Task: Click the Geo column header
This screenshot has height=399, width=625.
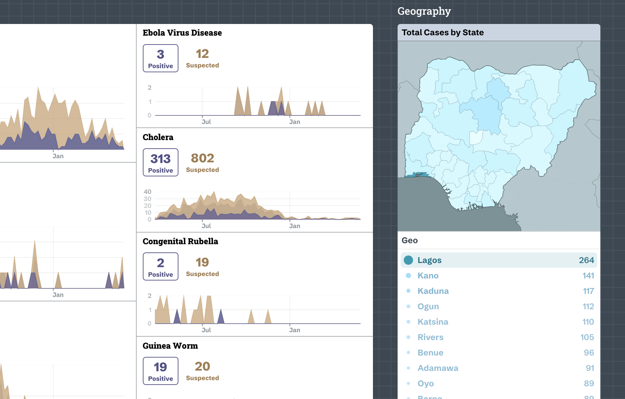Action: 410,240
